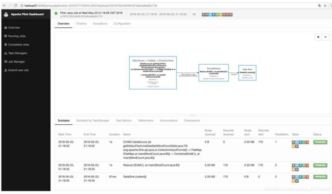This screenshot has width=332, height=194.
Task: Select the Data Source FlatMap GroupCombine node
Action: click(x=153, y=73)
